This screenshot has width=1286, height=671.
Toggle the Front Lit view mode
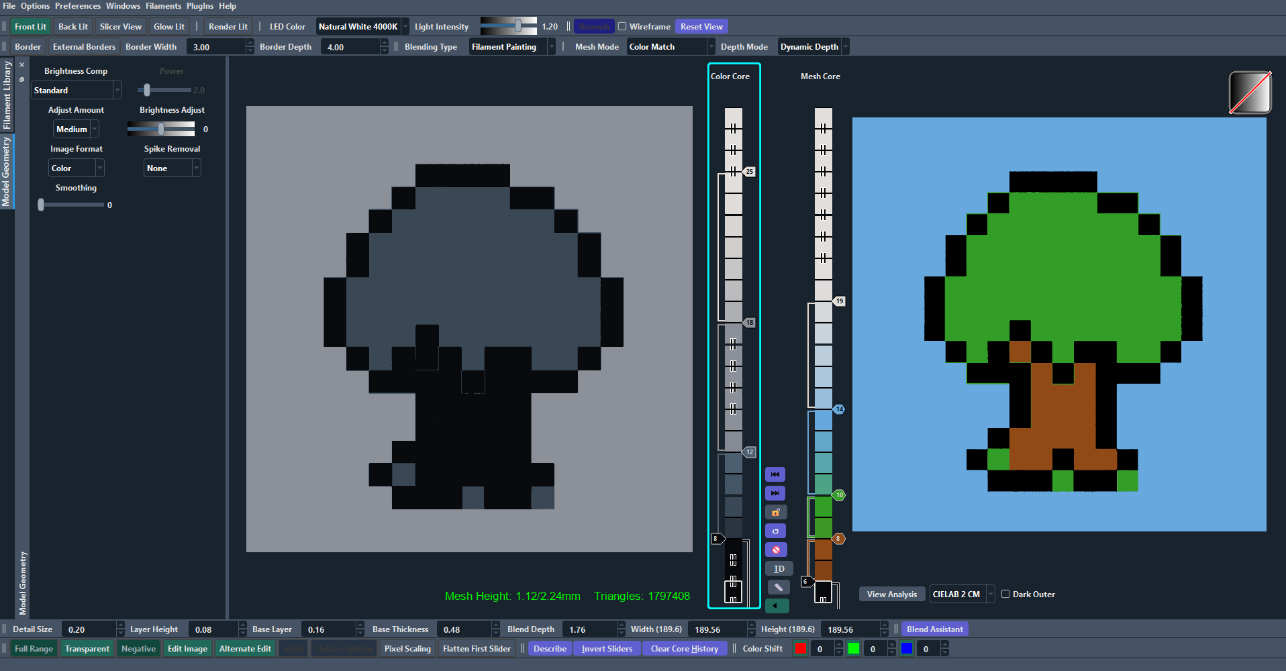tap(30, 27)
